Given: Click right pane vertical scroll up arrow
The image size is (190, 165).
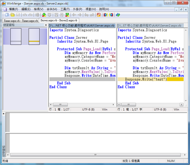Looking at the screenshot, I should 186,30.
